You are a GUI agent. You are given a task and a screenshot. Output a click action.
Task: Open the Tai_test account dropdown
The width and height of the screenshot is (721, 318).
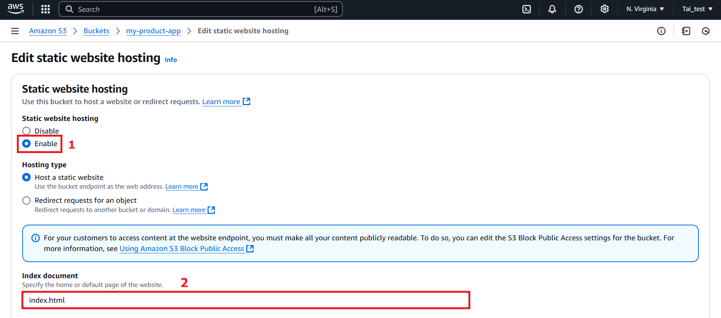[697, 9]
